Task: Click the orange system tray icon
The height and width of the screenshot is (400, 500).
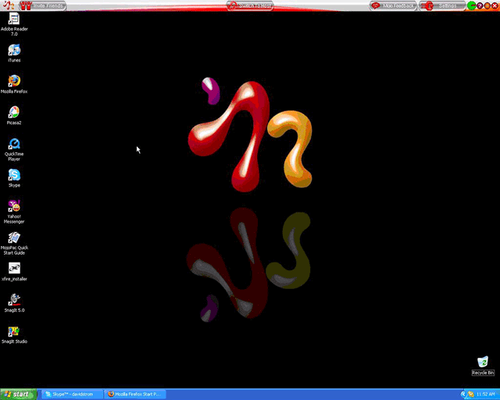Action: 470,395
